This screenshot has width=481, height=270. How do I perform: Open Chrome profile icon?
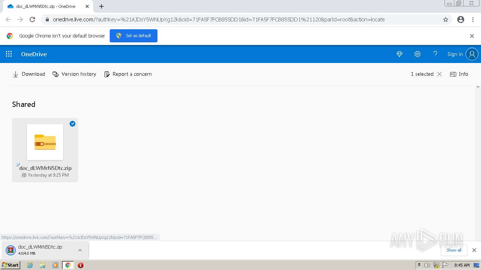[x=461, y=19]
